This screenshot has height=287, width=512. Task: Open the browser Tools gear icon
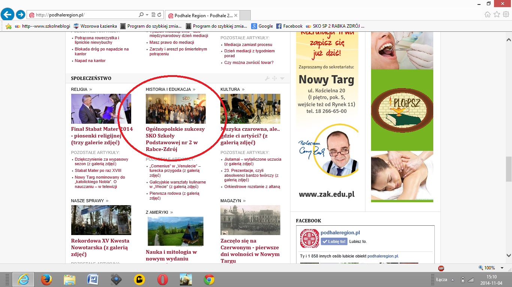click(x=506, y=15)
